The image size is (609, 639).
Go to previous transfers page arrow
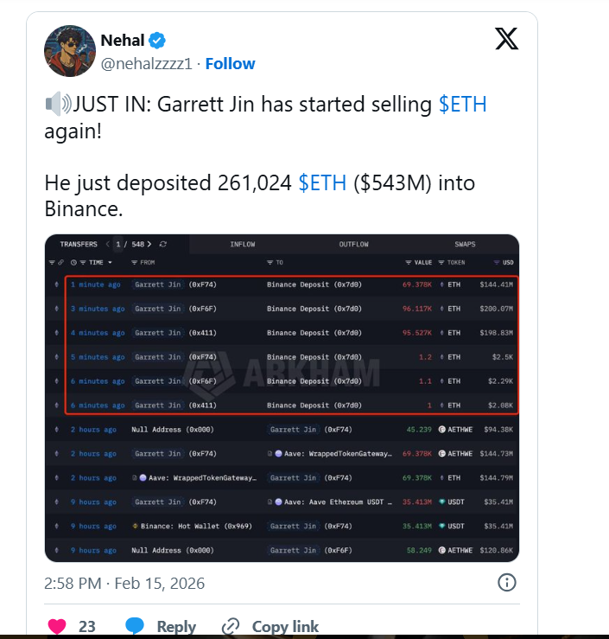coord(108,245)
